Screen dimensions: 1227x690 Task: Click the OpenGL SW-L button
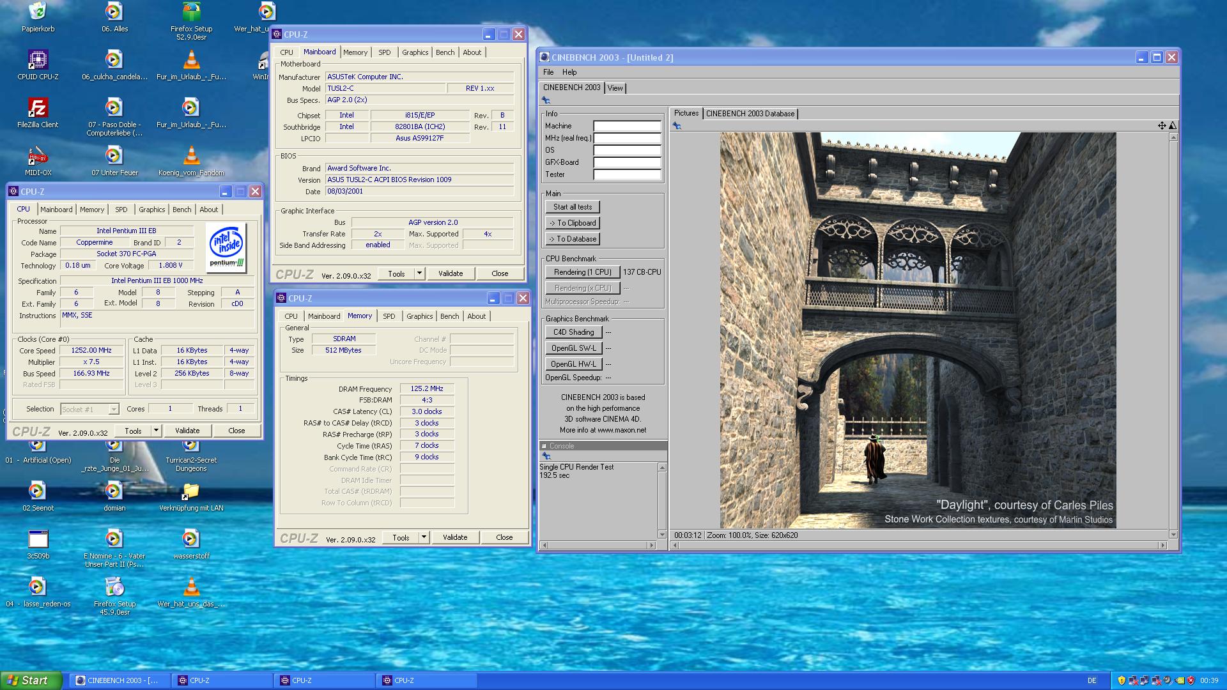tap(573, 348)
